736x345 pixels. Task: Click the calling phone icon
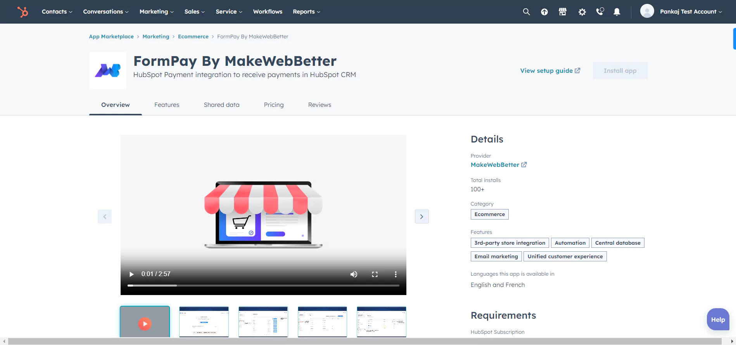point(600,11)
